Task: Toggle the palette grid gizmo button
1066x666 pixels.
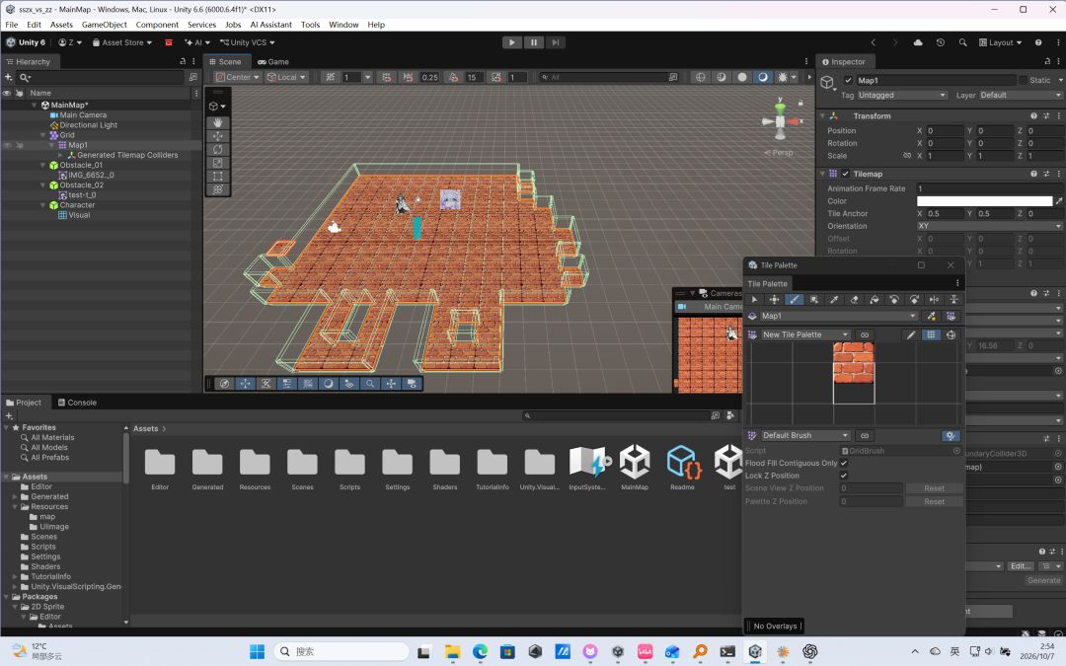Action: 931,335
